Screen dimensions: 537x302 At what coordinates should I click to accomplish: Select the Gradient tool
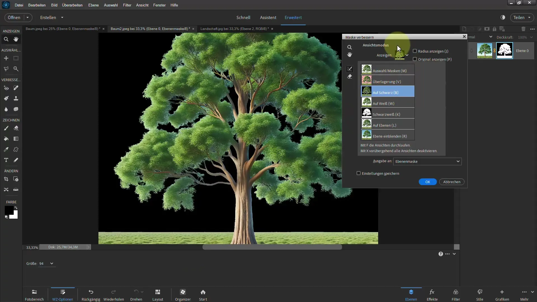[16, 139]
